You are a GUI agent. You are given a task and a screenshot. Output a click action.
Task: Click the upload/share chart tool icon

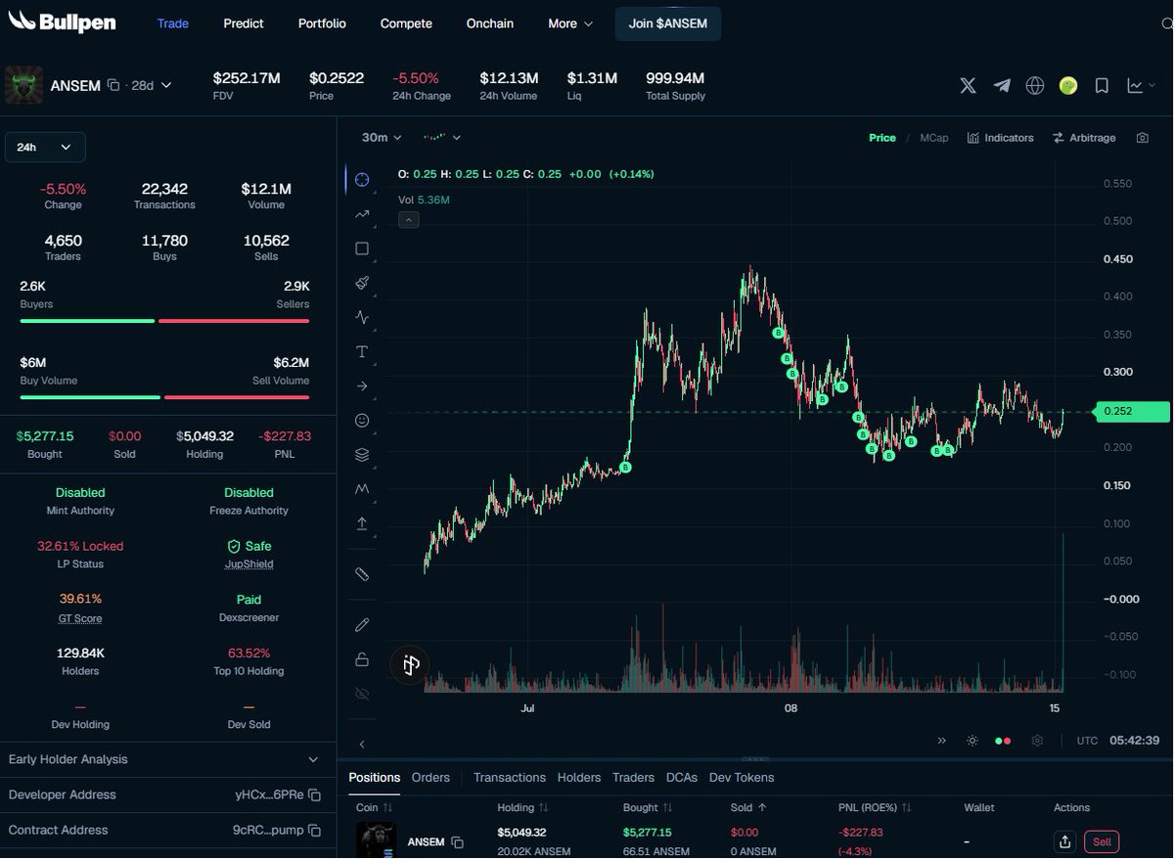point(362,523)
